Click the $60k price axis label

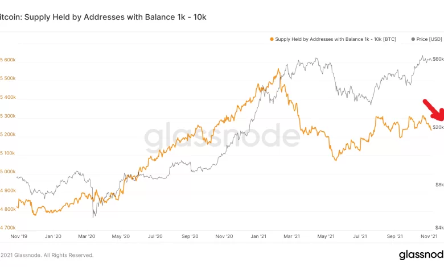click(438, 59)
